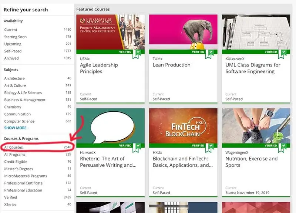Click the Lean Production title

171,65
